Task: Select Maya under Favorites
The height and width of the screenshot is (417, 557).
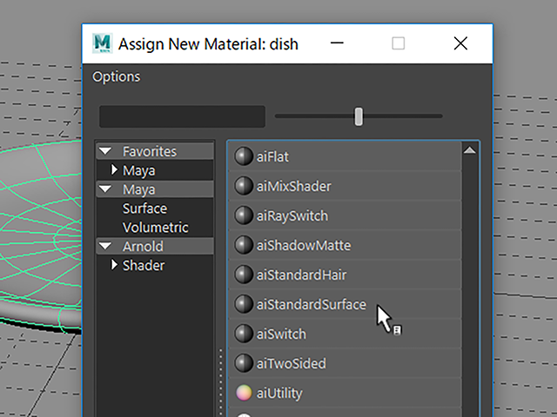Action: 139,170
